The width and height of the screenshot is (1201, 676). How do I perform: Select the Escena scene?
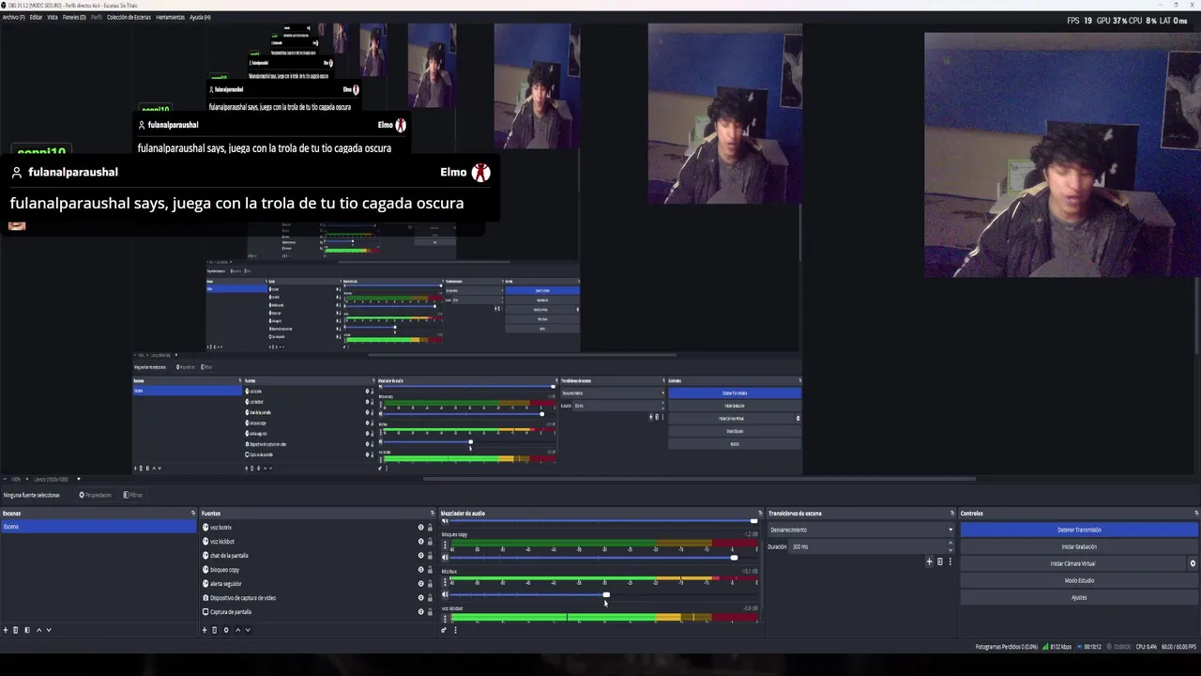pos(99,527)
